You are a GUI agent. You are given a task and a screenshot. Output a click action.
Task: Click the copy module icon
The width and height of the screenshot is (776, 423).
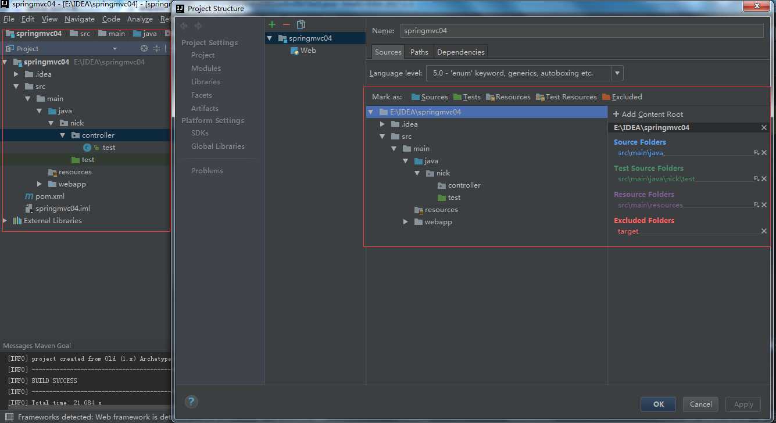tap(301, 24)
